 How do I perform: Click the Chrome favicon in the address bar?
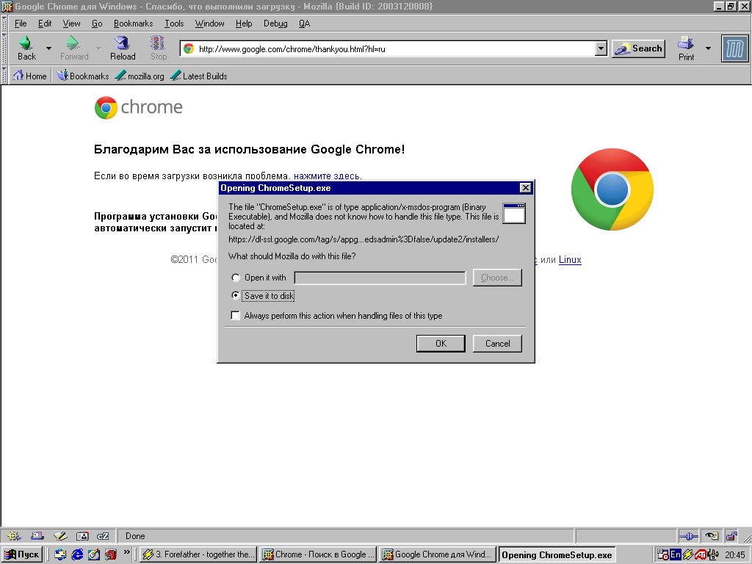coord(189,48)
